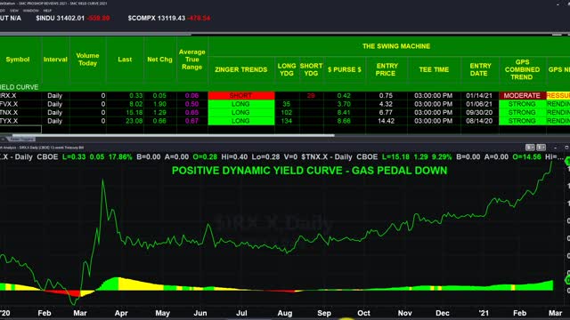570x320 pixels.
Task: Click the Net Chg column header
Action: point(159,60)
